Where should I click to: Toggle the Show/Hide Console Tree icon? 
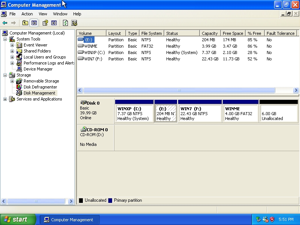tap(34, 23)
